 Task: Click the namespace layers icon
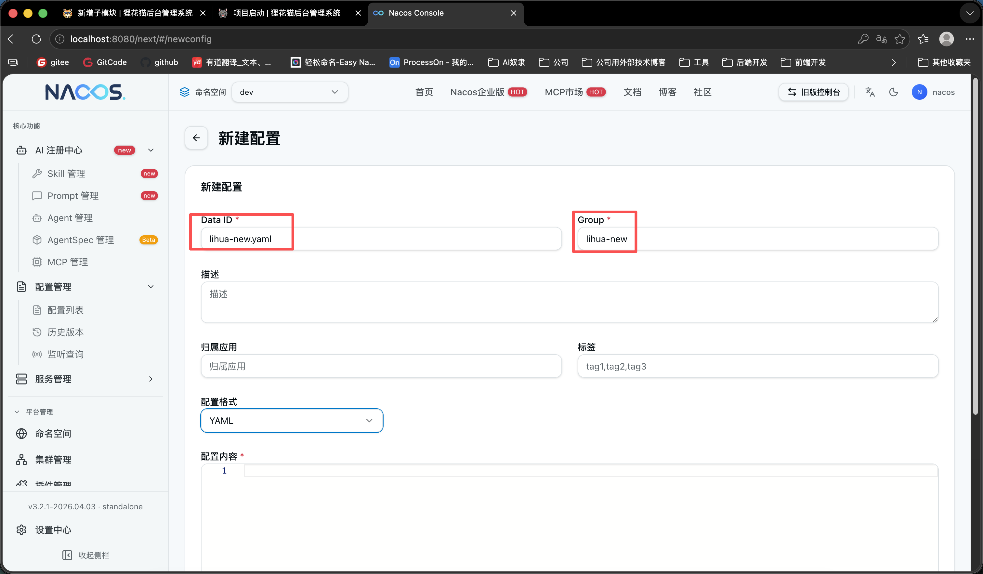(x=185, y=92)
